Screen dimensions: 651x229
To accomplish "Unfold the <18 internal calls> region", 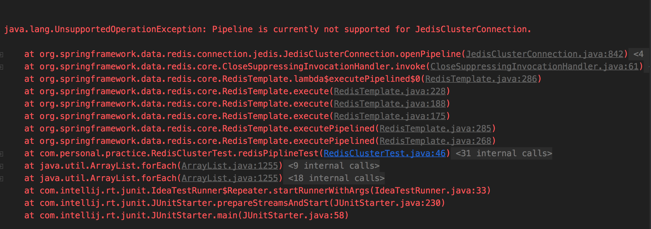I will point(336,178).
